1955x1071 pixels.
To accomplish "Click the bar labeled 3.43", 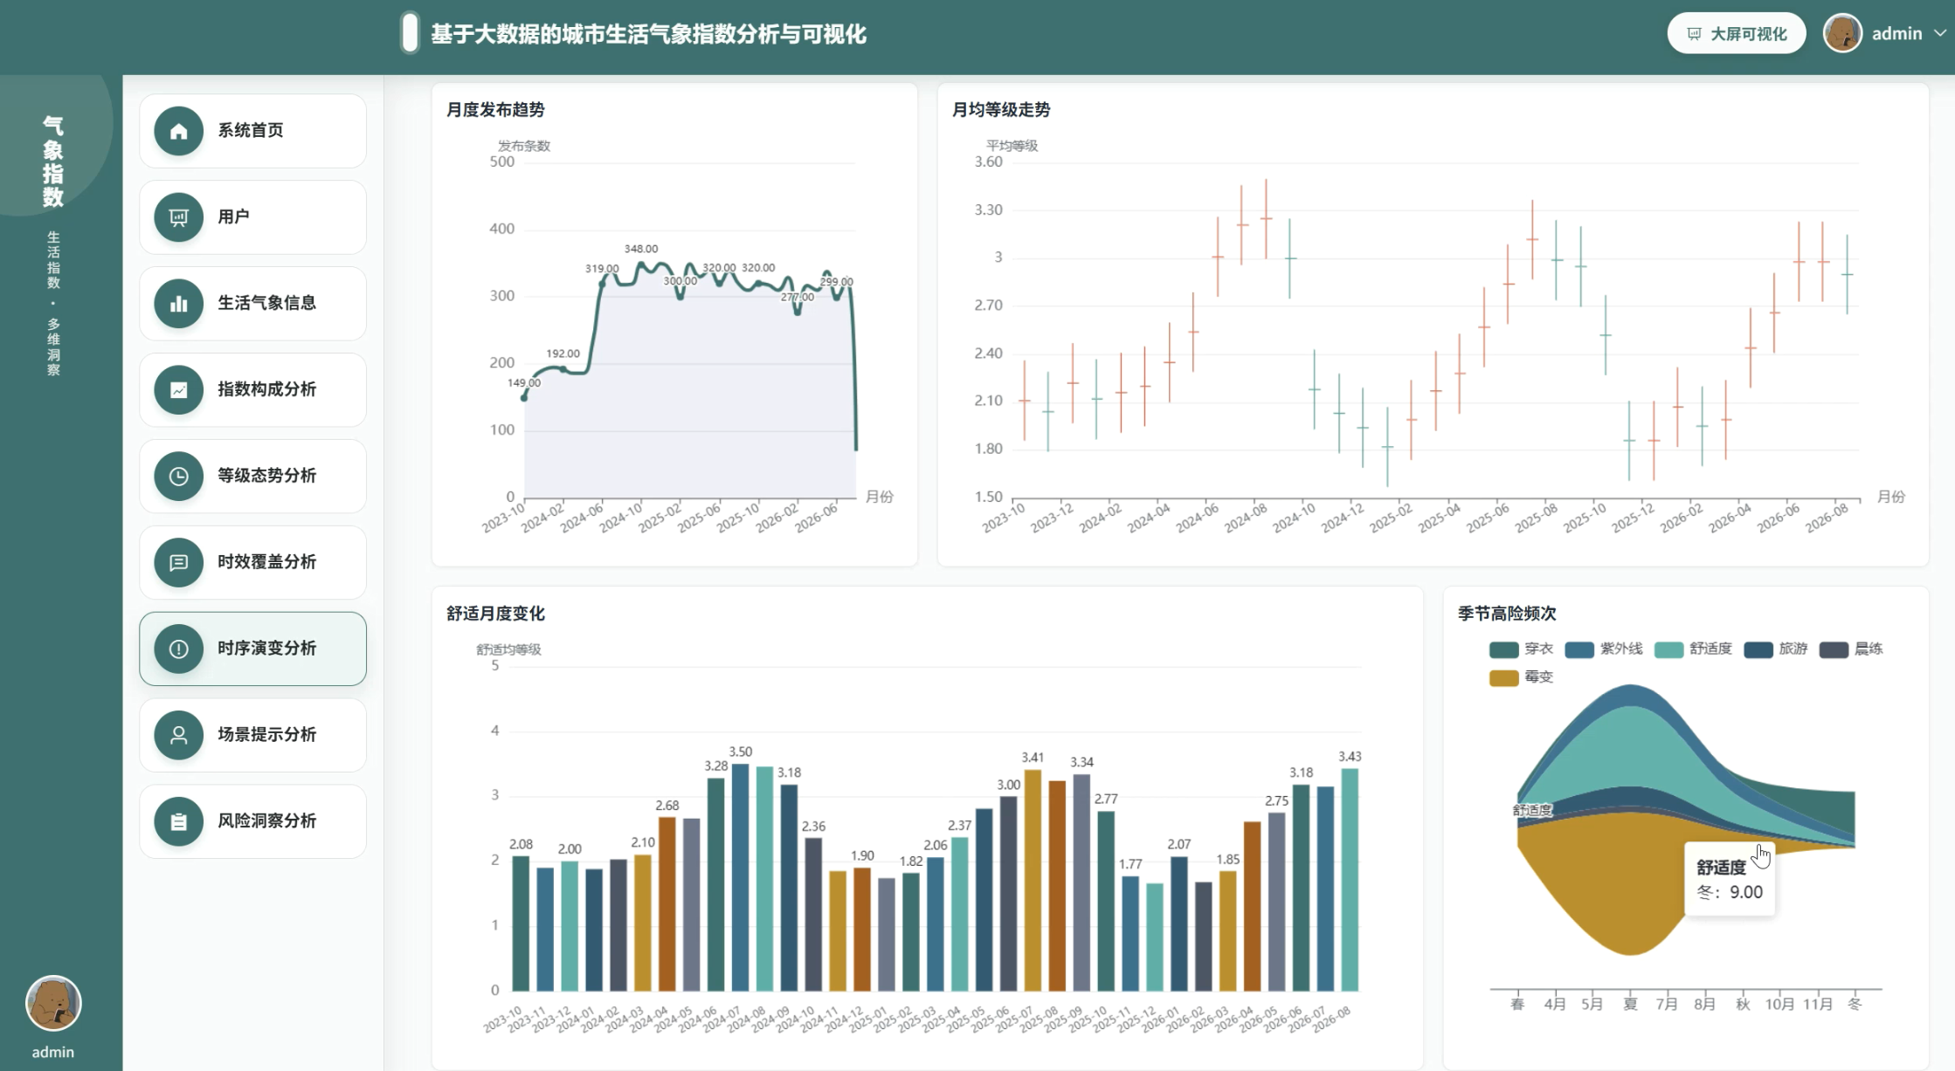I will point(1350,880).
